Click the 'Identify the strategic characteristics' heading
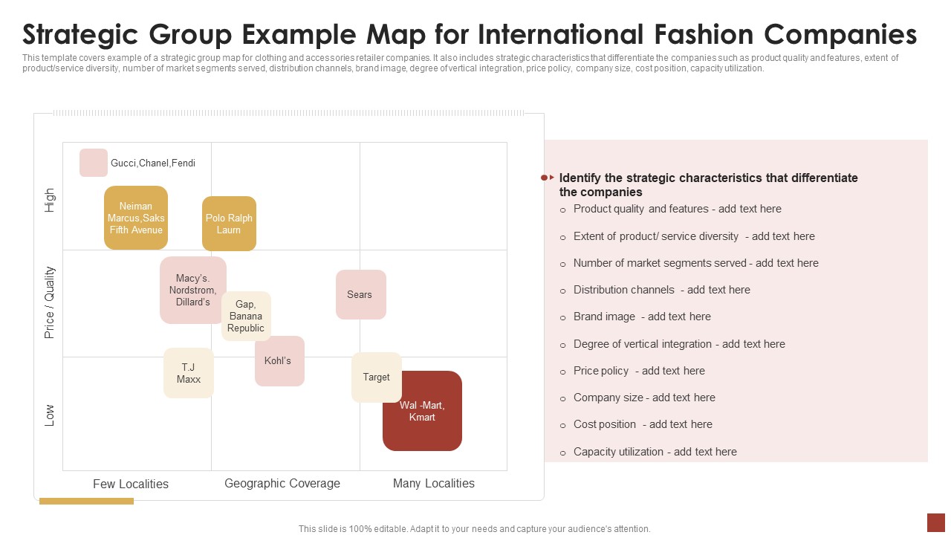The width and height of the screenshot is (951, 535). (709, 184)
